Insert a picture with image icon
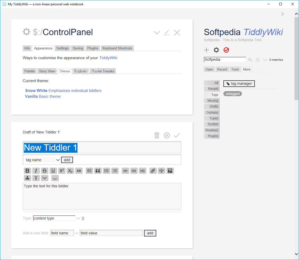 [170, 171]
